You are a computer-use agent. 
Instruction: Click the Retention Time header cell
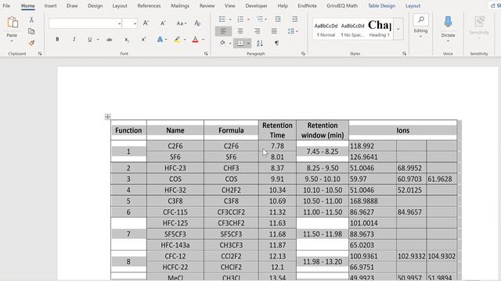277,130
